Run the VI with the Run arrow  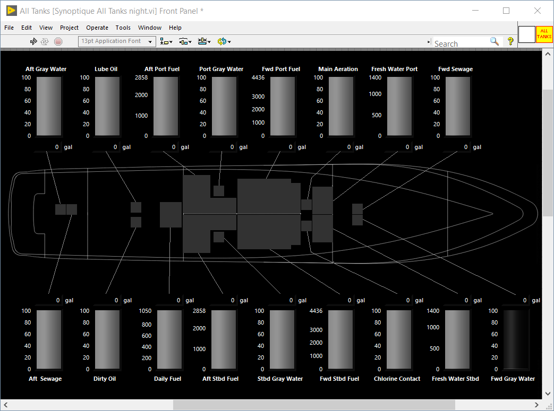[x=33, y=41]
